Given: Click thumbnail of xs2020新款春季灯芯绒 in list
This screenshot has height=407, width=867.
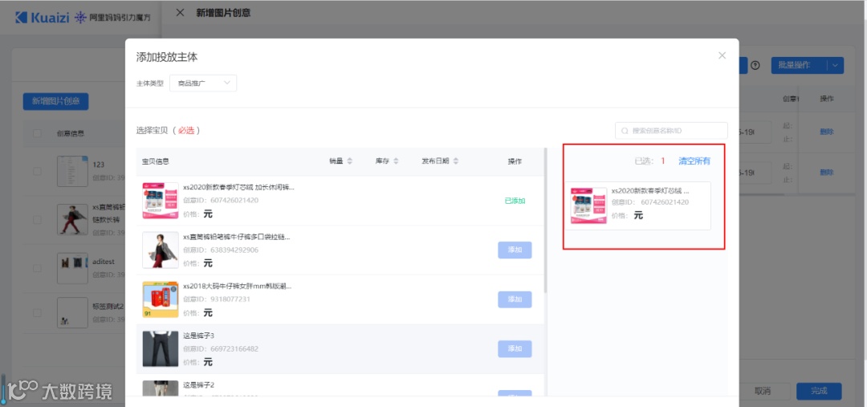Looking at the screenshot, I should pyautogui.click(x=161, y=201).
